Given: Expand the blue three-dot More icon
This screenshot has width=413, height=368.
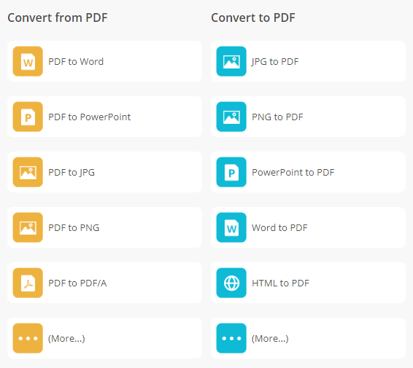Looking at the screenshot, I should (231, 338).
